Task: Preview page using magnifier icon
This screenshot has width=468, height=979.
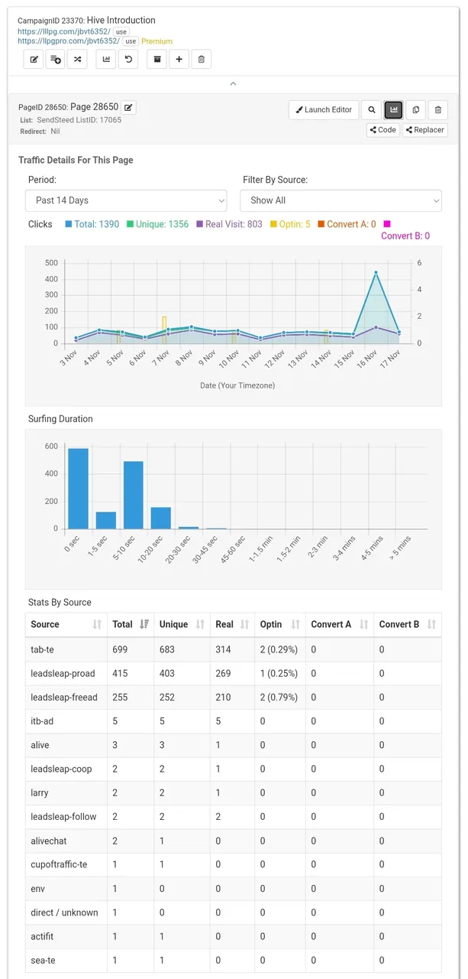Action: point(372,110)
